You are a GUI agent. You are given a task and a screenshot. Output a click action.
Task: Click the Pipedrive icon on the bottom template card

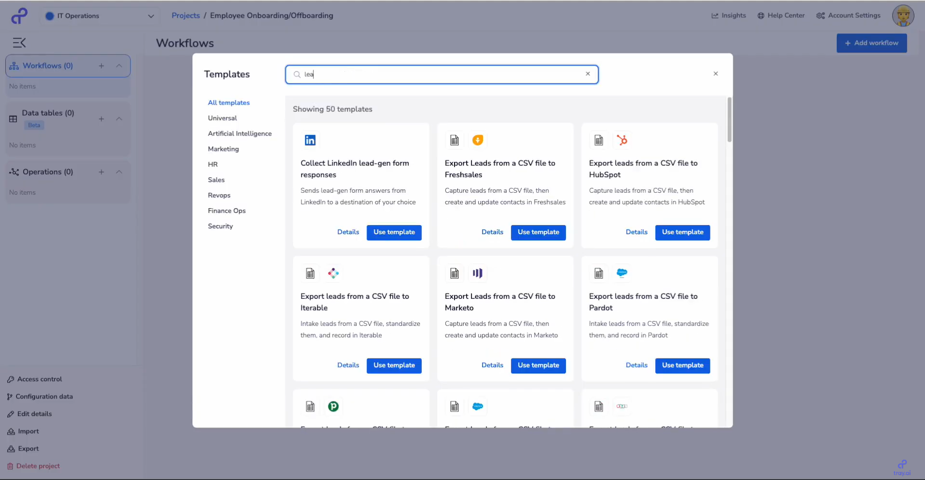pos(333,406)
